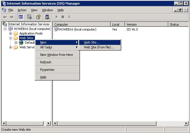The image size is (190, 133).
Task: Open the File menu
Action: [x=11, y=10]
